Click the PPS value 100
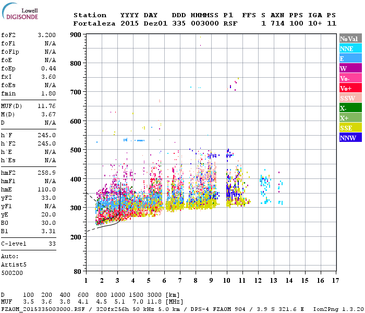 point(296,23)
